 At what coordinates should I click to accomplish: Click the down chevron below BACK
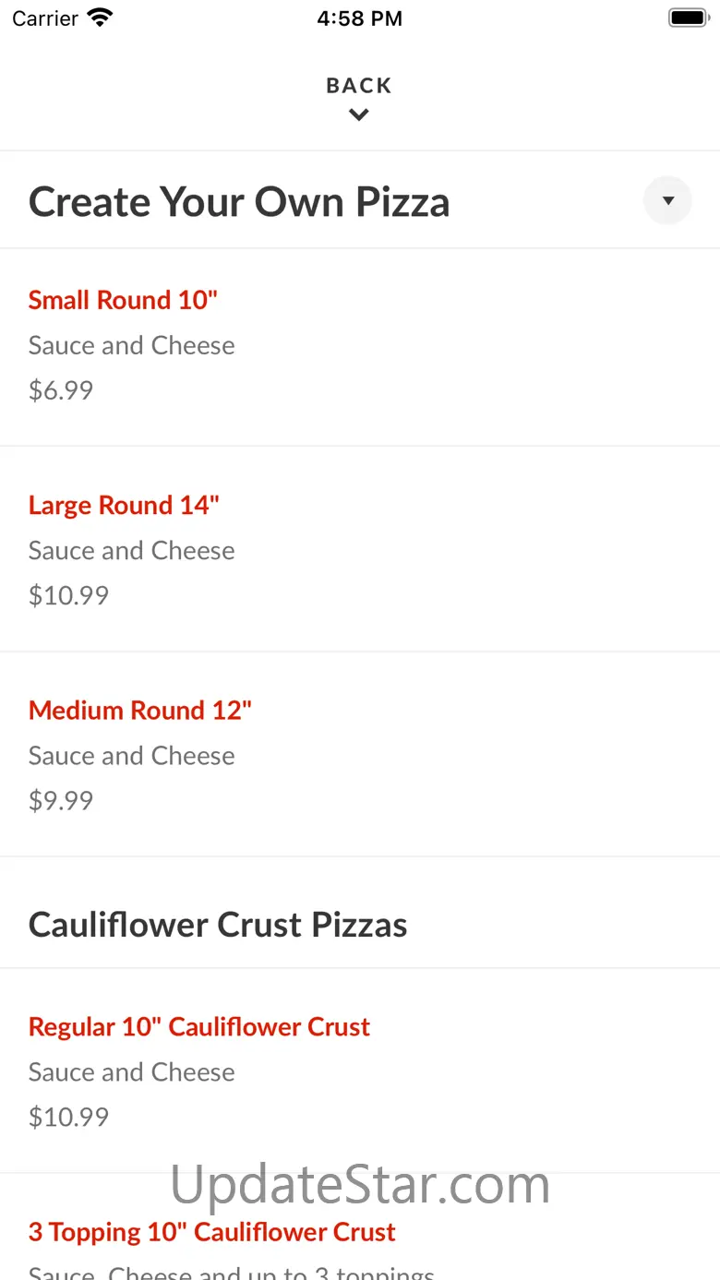pyautogui.click(x=359, y=115)
